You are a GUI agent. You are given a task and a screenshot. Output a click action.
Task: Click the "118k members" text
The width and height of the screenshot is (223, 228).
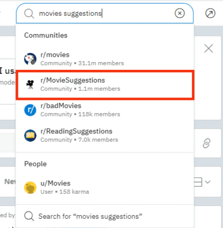(x=99, y=114)
